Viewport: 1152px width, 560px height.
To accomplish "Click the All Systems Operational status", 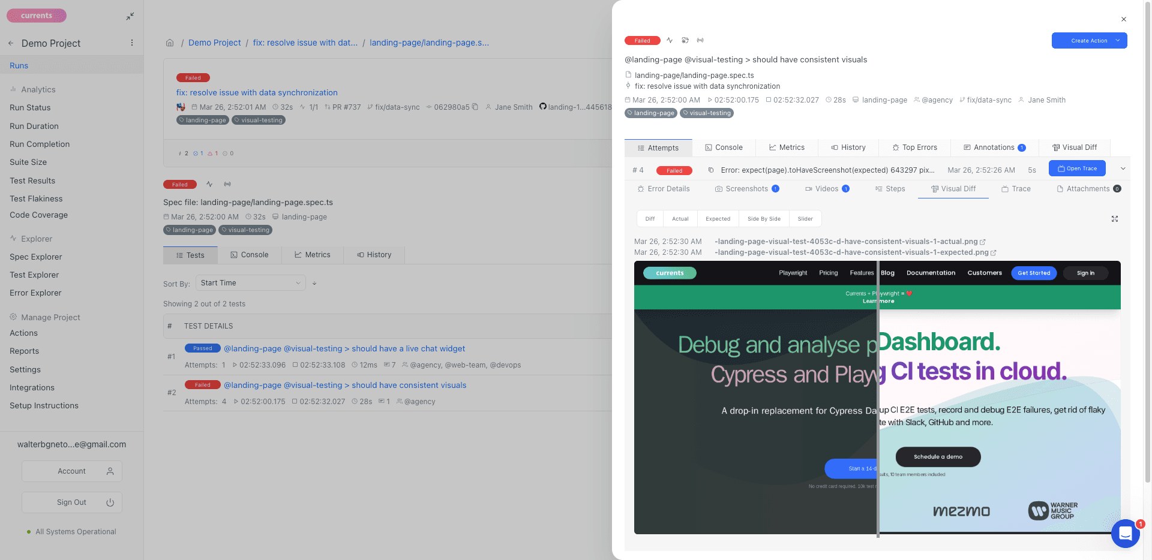I will (71, 532).
